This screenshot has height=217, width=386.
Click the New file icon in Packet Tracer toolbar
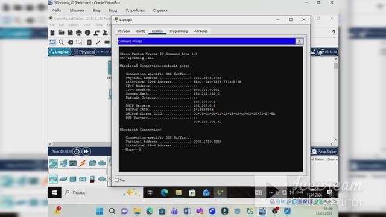click(52, 33)
